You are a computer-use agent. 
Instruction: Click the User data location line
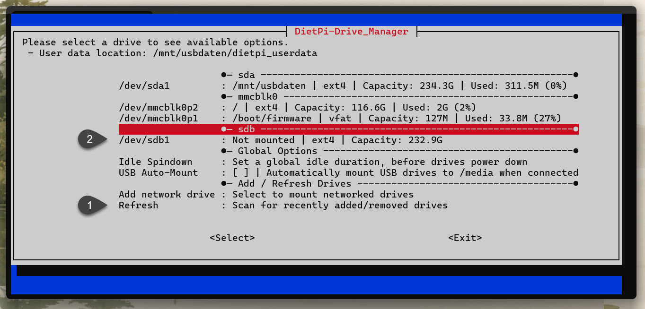pos(173,53)
